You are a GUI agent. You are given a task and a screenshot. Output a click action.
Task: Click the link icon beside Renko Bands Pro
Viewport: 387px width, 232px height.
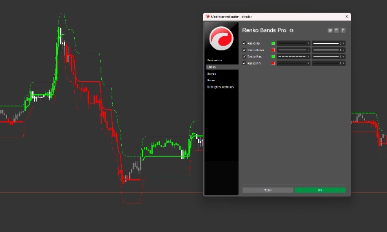click(x=292, y=30)
